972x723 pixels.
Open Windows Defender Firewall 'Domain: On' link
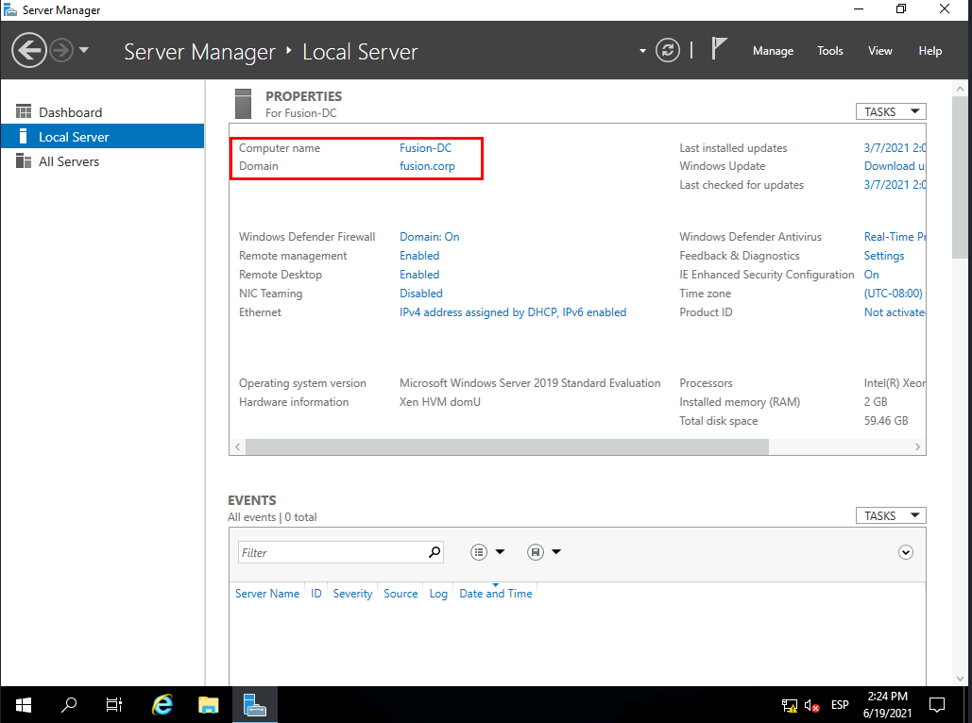(430, 237)
